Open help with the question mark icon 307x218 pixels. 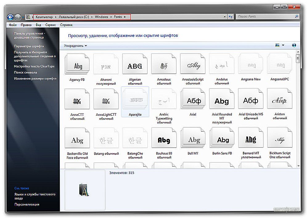(294, 45)
